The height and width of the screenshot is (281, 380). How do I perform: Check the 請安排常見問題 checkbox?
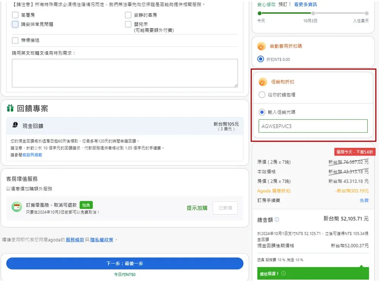tap(15, 24)
